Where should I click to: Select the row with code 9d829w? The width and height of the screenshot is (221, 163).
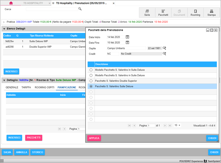(x=44, y=41)
